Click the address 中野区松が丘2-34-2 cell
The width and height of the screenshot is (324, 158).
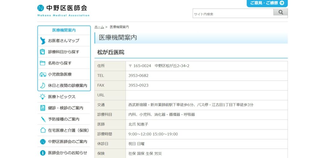[x=207, y=66]
